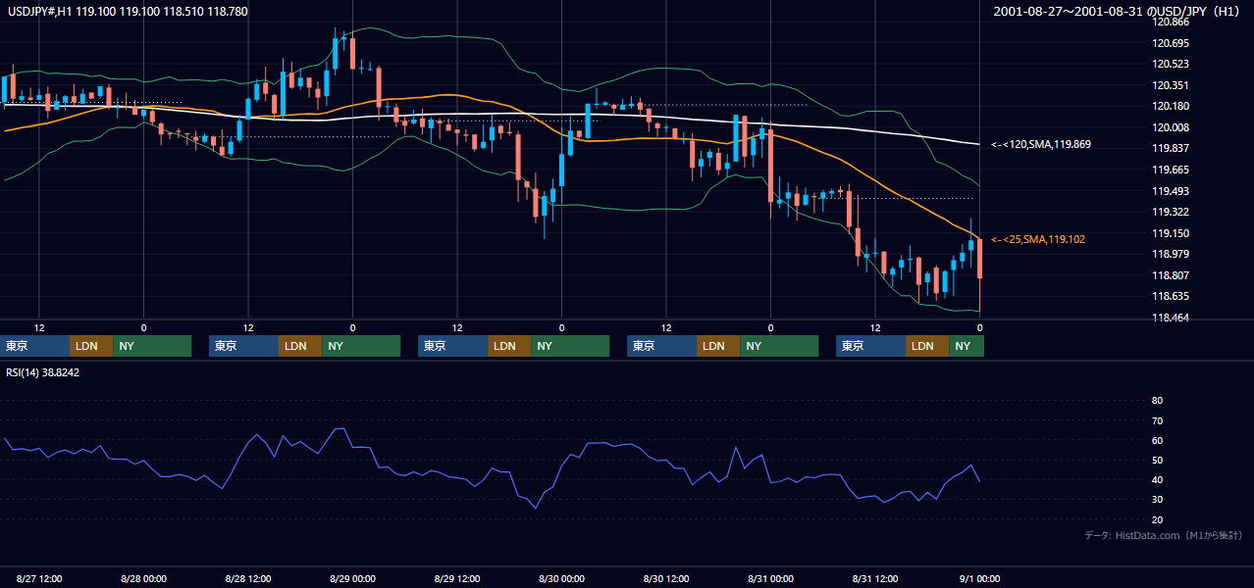Select the 120 SMA 119.869 label
This screenshot has width=1254, height=588.
pyautogui.click(x=1040, y=144)
